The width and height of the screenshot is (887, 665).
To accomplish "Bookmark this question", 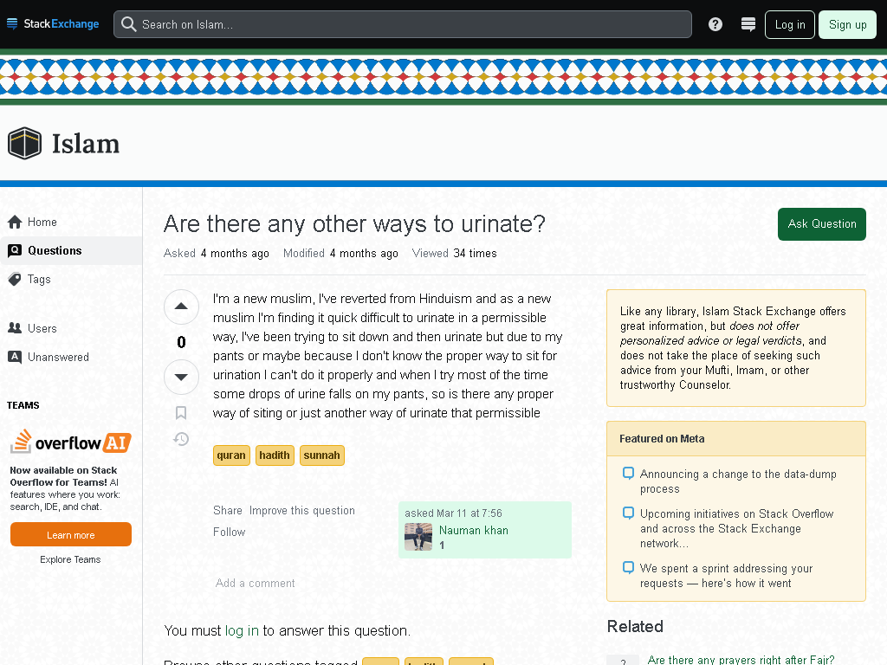I will [x=181, y=413].
